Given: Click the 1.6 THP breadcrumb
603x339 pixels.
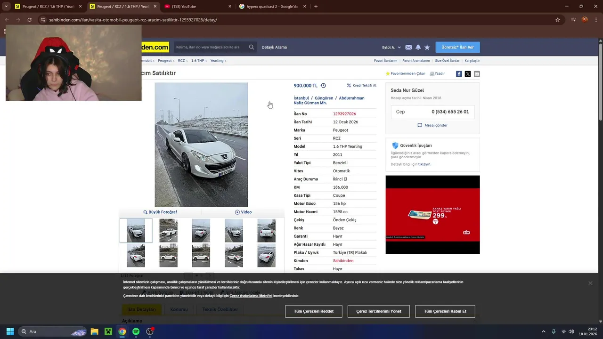Looking at the screenshot, I should [197, 61].
